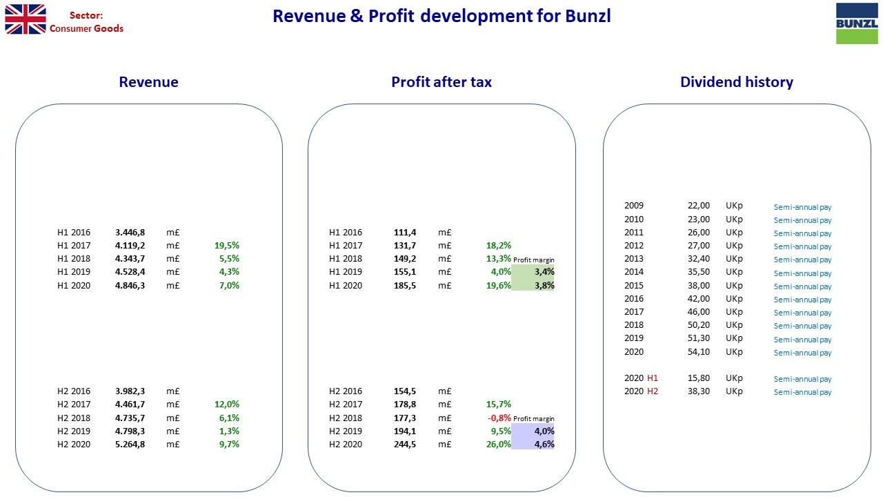Click the Bunzl logo

pyautogui.click(x=857, y=23)
